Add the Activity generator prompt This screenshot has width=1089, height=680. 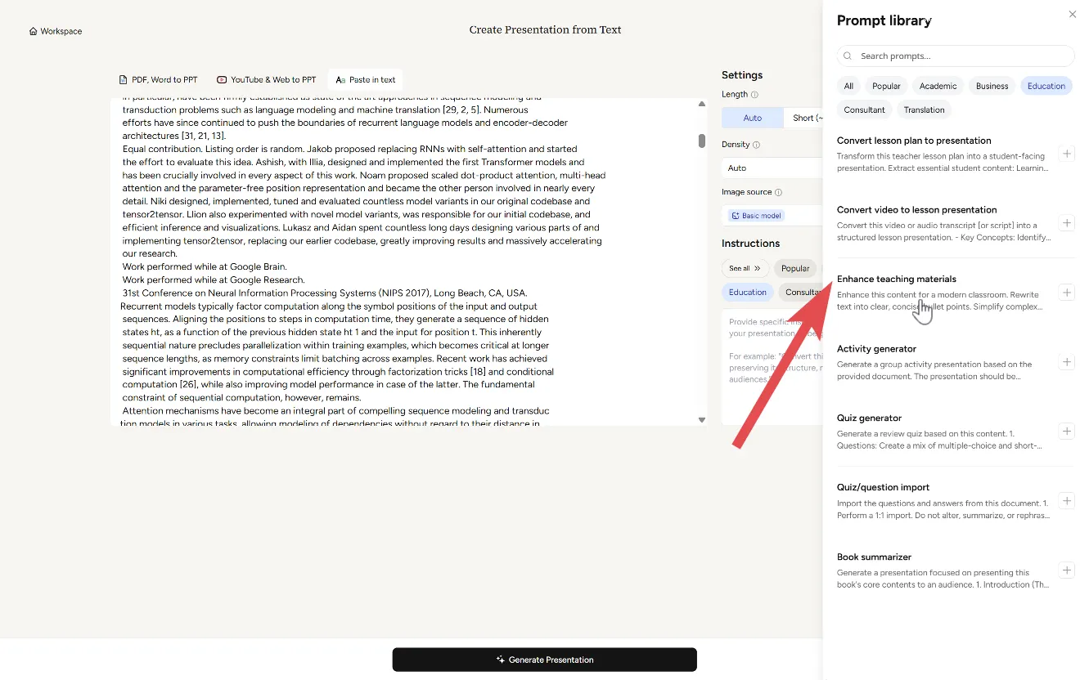[x=1066, y=362]
